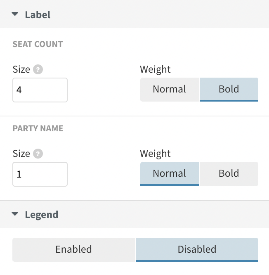Set Seat Count weight to Normal
This screenshot has height=275, width=269.
170,90
